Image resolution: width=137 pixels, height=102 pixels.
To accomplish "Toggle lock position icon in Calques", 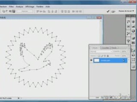I will pos(105,56).
